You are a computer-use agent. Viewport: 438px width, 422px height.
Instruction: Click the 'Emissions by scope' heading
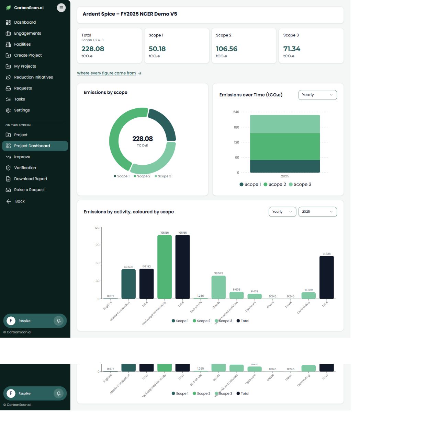[105, 93]
